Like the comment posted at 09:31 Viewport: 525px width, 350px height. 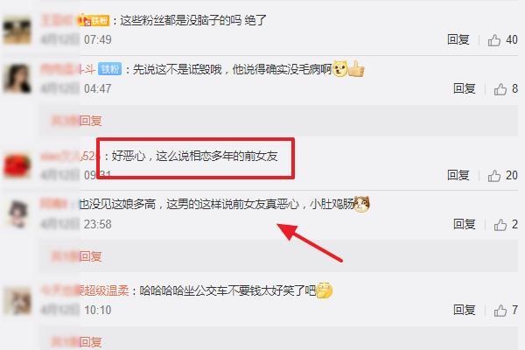(493, 176)
